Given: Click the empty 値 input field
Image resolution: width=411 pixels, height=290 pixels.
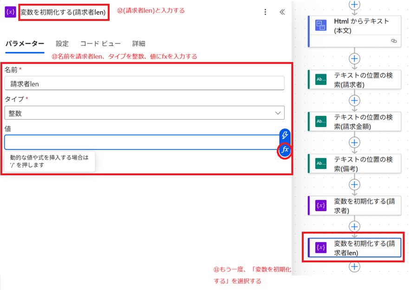Looking at the screenshot, I should tap(139, 142).
